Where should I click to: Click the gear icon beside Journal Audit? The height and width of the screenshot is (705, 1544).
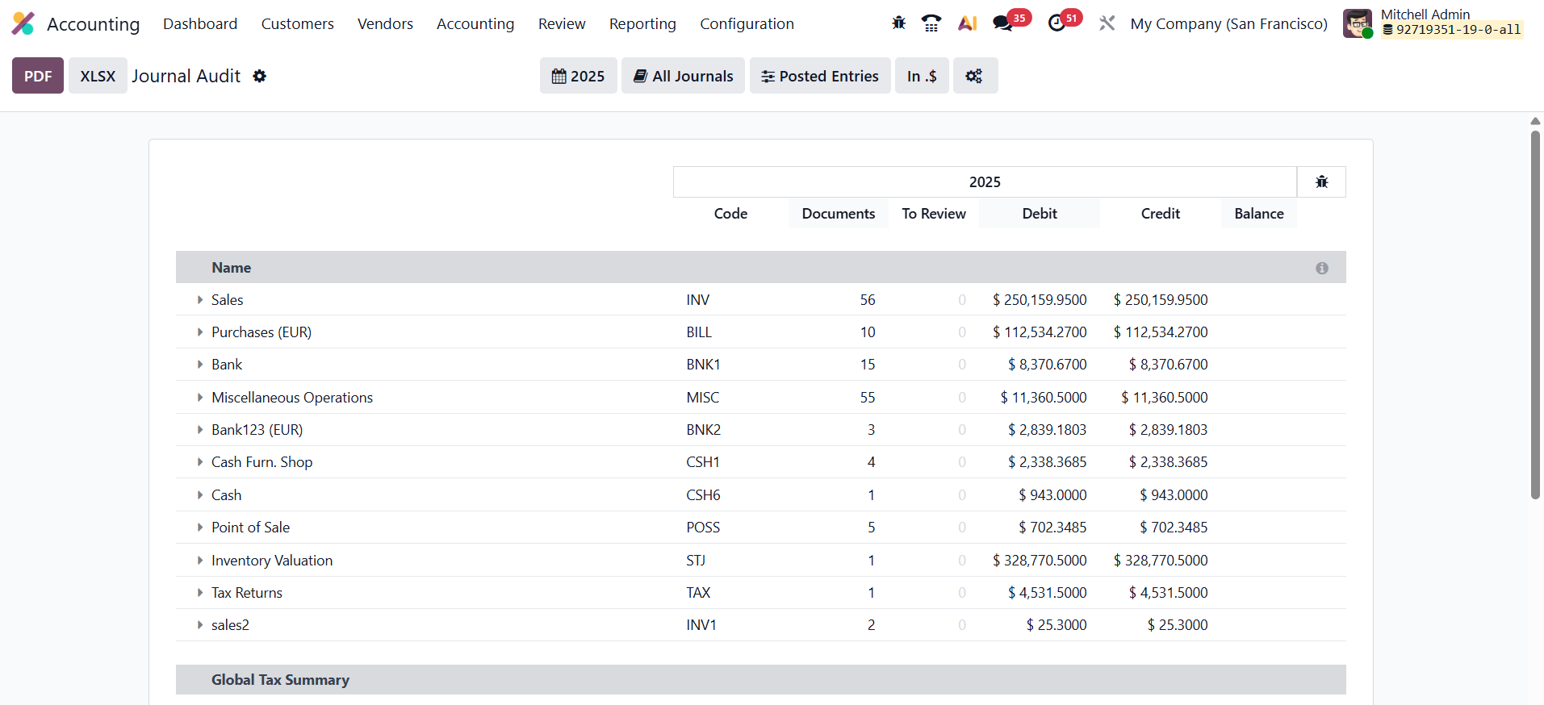click(259, 76)
